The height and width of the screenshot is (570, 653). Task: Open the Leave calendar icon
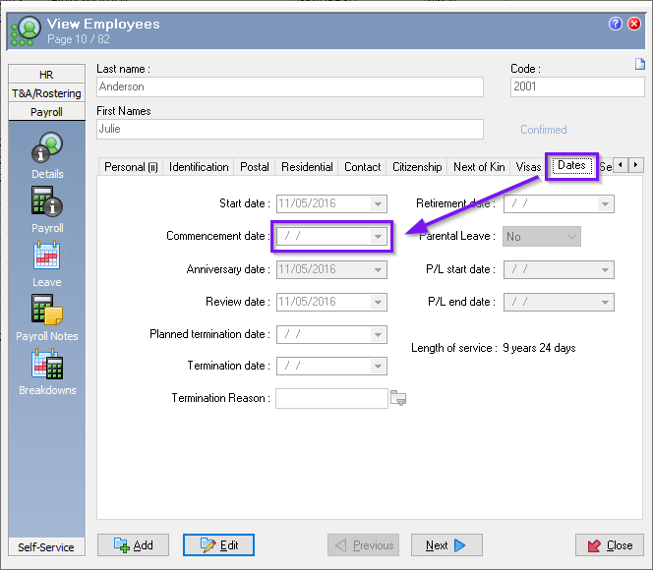[47, 256]
